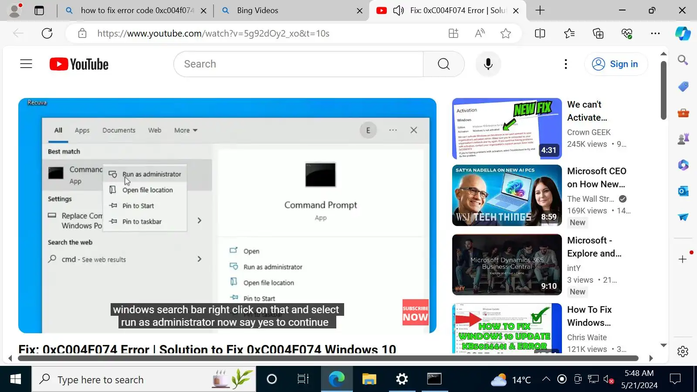The image size is (697, 392).
Task: Open Task View from the taskbar
Action: tap(303, 379)
